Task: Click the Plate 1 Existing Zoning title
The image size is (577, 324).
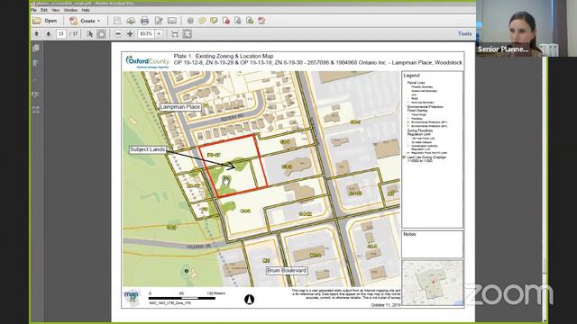Action: [224, 56]
